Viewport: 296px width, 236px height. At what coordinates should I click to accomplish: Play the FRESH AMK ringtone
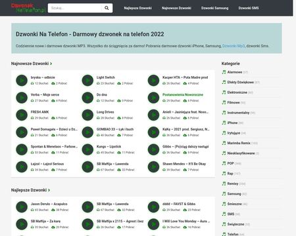point(22,115)
